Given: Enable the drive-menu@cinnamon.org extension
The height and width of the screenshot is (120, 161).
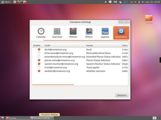Looking at the screenshot, I should (39, 53).
